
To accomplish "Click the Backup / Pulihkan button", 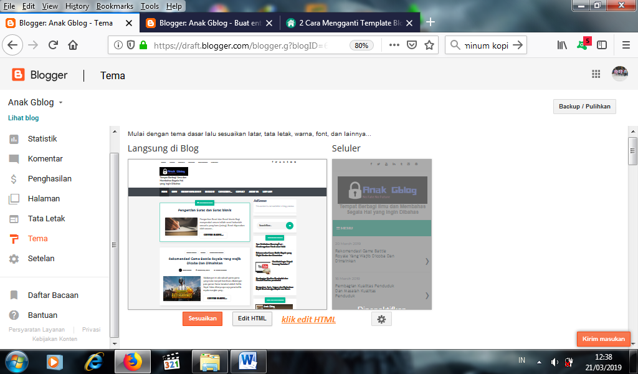I will pyautogui.click(x=584, y=106).
